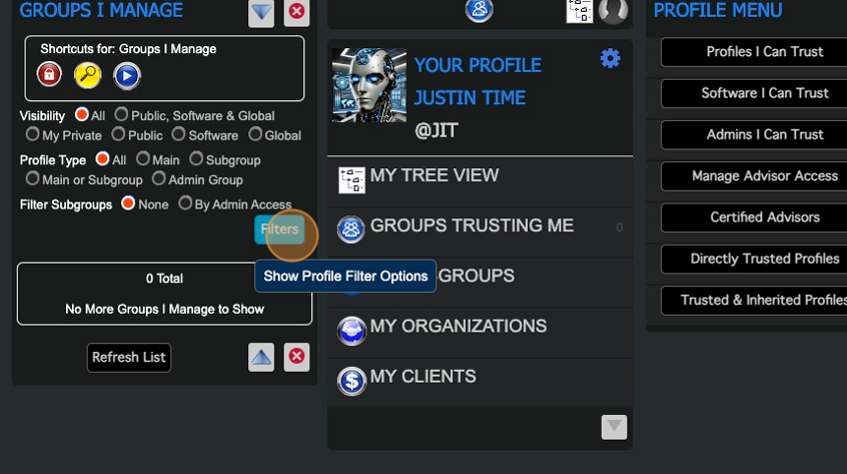Screen dimensions: 847x474
Task: Click the JUSTIN TIME name text
Action: [x=470, y=97]
